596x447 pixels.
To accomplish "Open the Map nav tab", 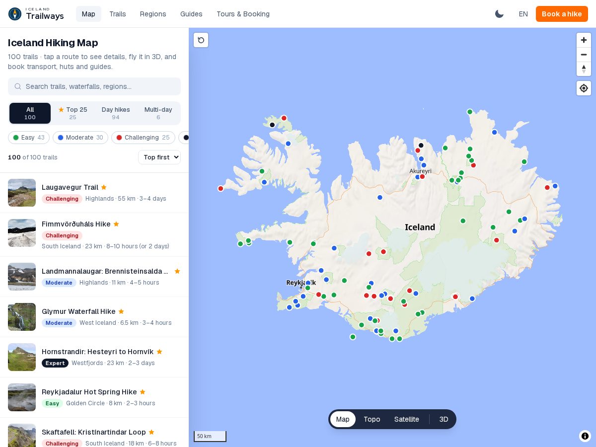I will 88,14.
